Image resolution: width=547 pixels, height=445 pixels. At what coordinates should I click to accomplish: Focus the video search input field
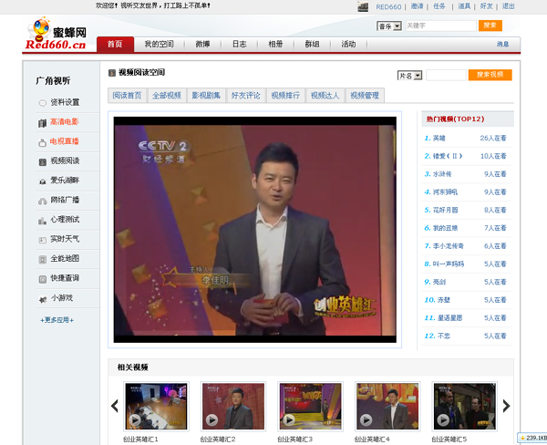point(446,75)
